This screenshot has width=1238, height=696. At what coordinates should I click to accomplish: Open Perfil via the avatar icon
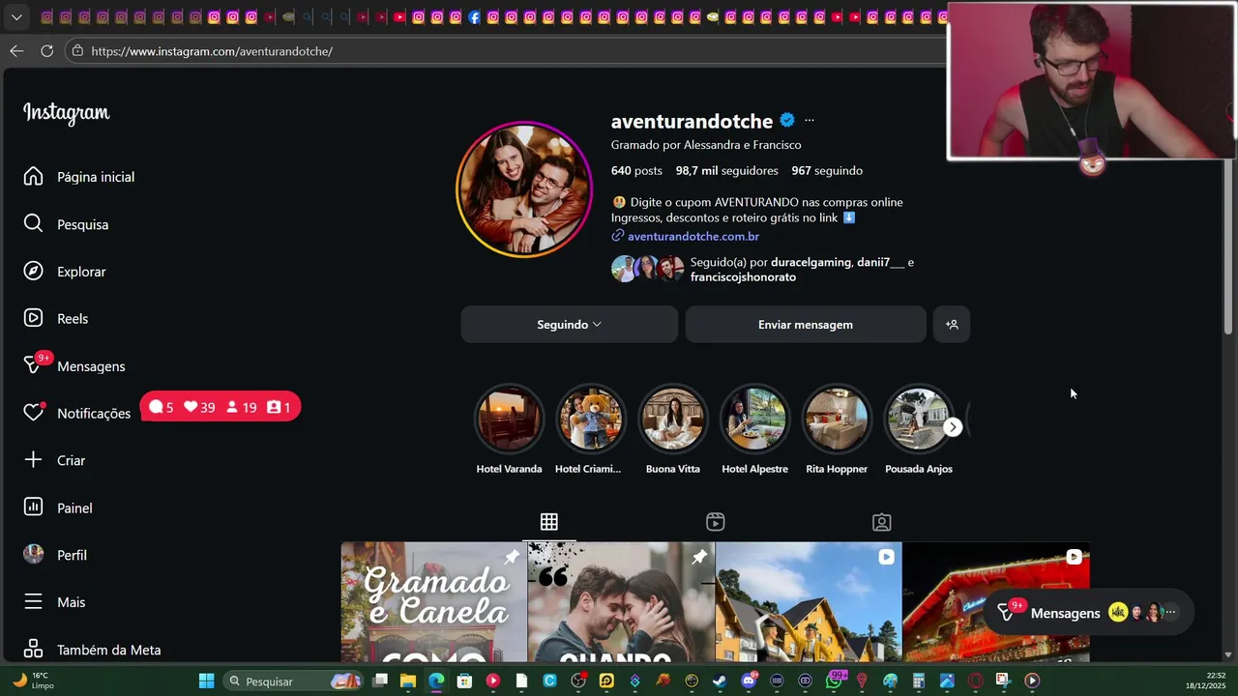(x=34, y=554)
